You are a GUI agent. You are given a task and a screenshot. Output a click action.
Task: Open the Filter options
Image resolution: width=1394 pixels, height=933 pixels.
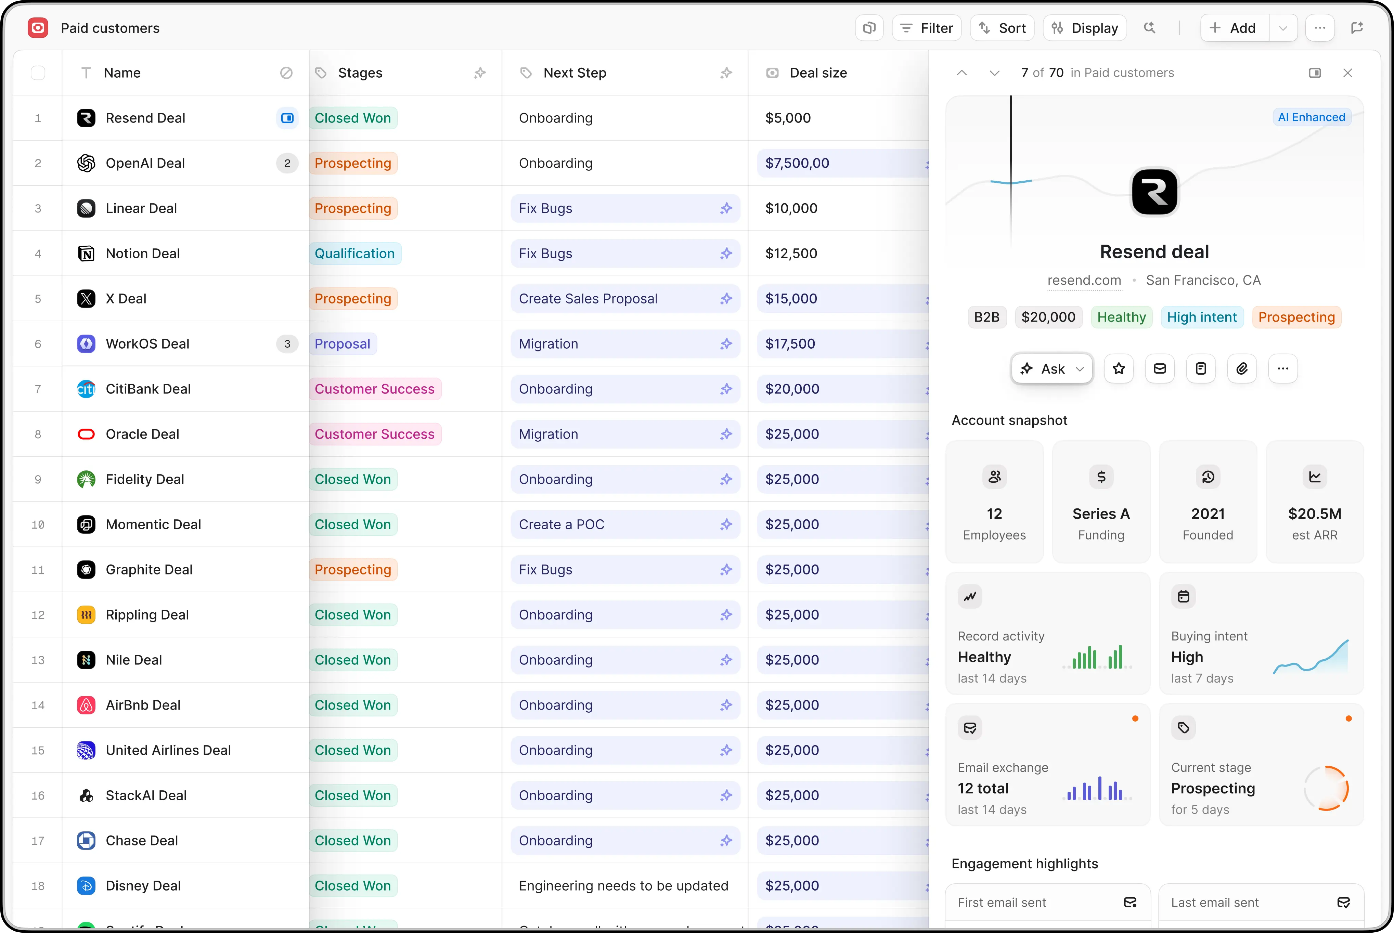coord(926,28)
